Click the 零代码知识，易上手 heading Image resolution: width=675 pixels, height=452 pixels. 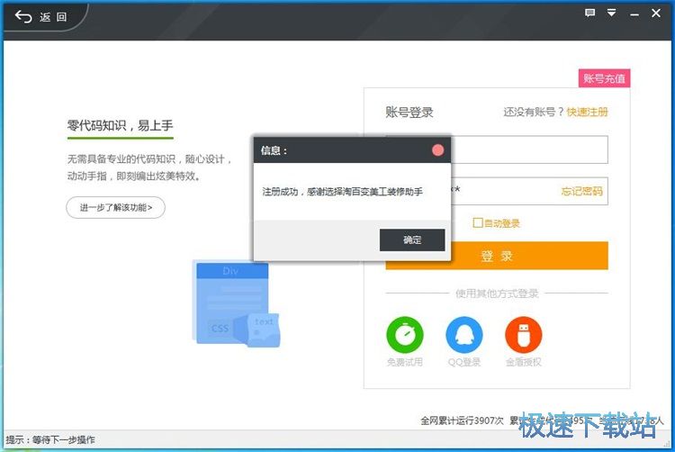pyautogui.click(x=120, y=125)
